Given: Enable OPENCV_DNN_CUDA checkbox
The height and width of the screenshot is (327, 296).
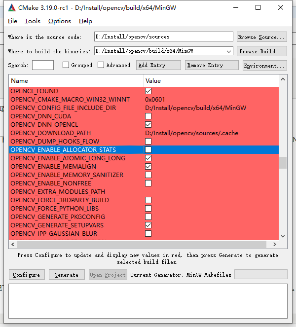Looking at the screenshot, I should point(148,116).
